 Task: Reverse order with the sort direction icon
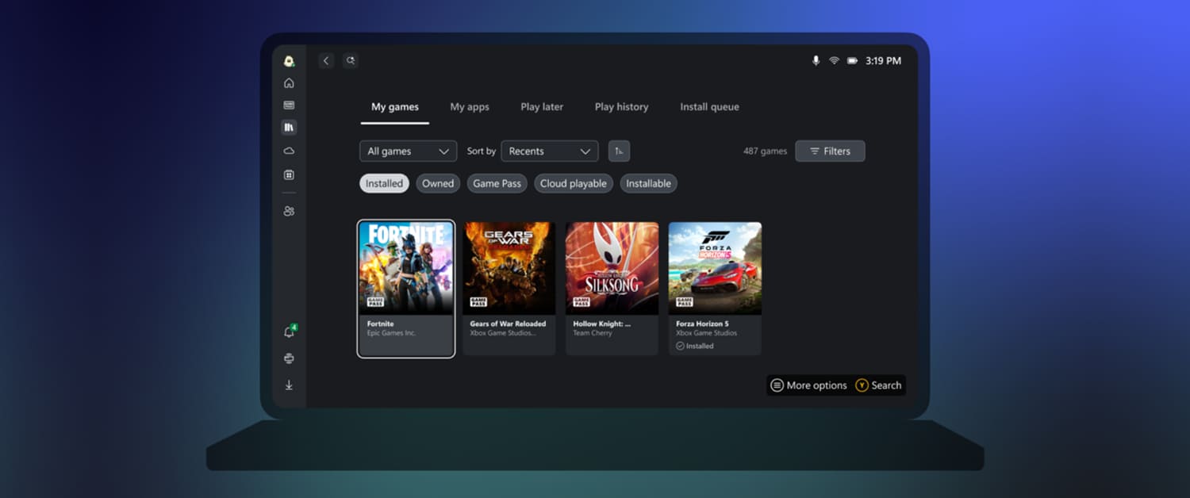619,151
